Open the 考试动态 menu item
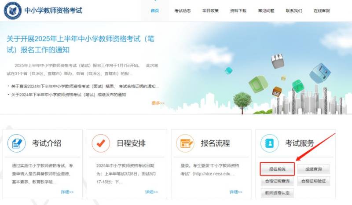This screenshot has width=352, height=205. click(183, 11)
